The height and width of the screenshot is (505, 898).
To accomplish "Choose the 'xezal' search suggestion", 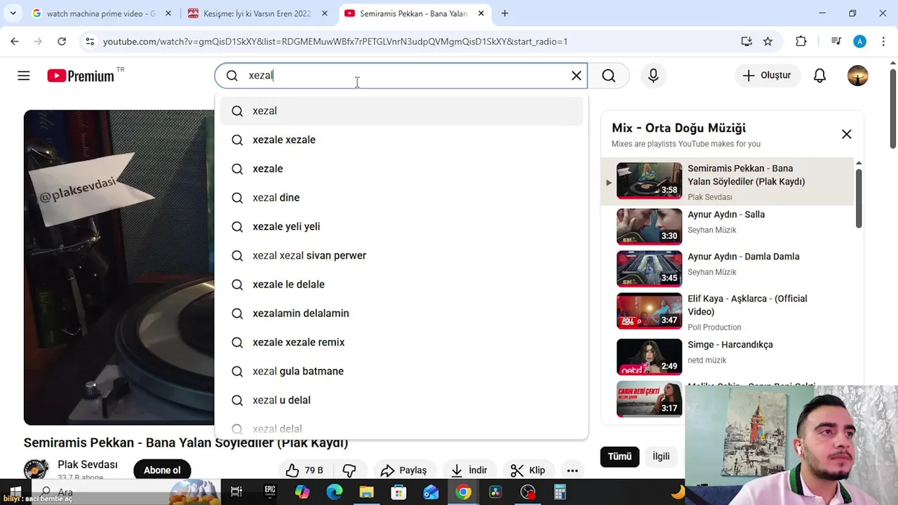I will tap(401, 111).
